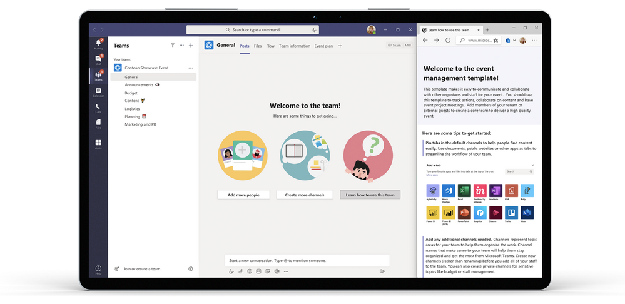625x304 pixels.
Task: Open the Sticker picker under the compose box
Action: click(x=268, y=271)
